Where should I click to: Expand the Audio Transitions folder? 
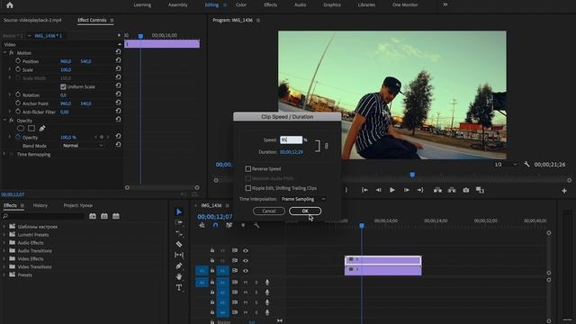[x=4, y=250]
